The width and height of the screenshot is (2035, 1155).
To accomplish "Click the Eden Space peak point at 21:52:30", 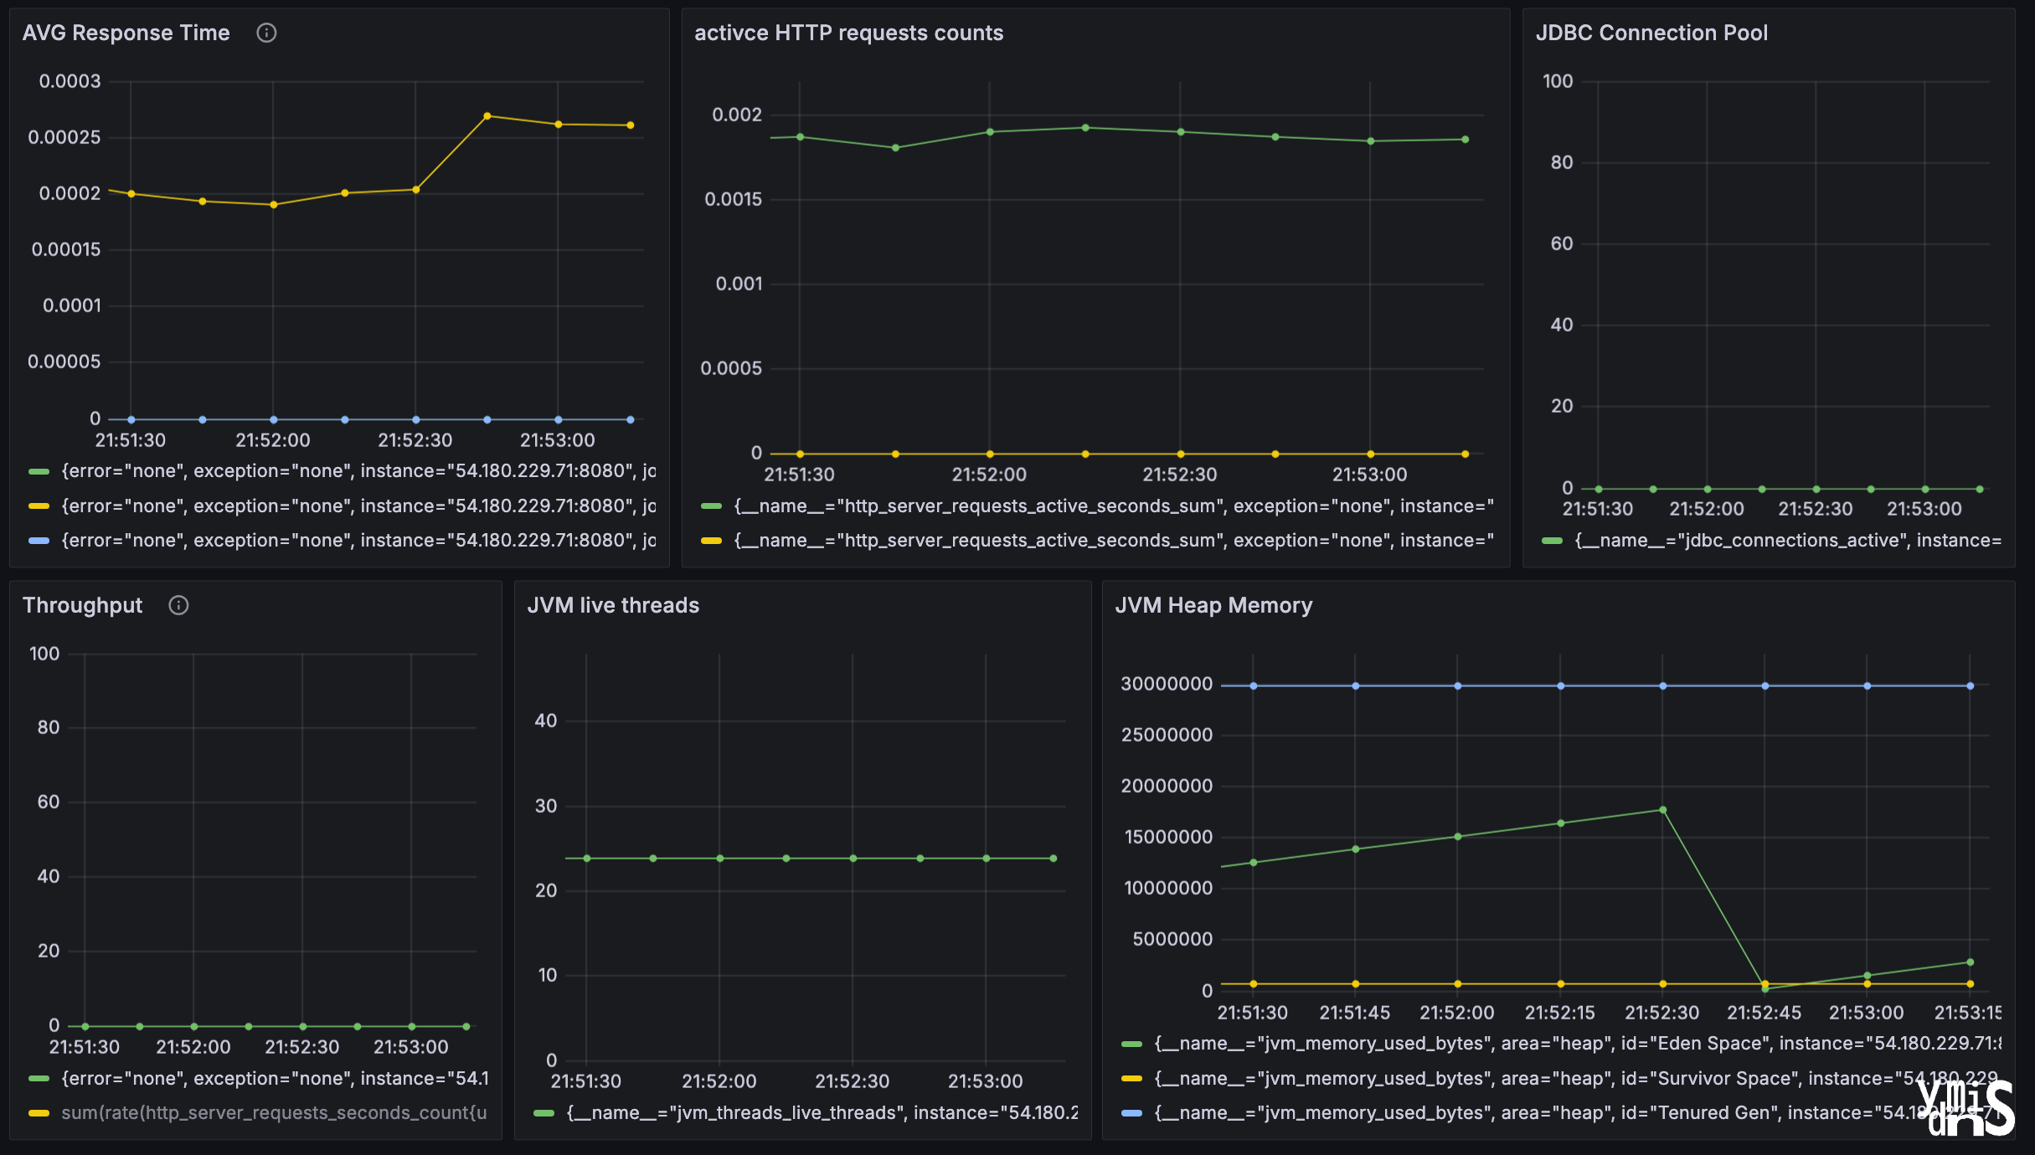I will click(1662, 809).
